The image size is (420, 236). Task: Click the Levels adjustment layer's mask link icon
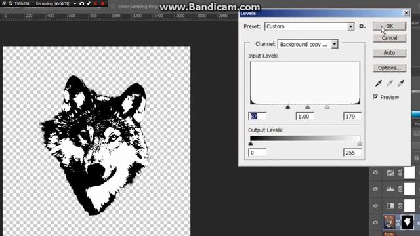click(x=400, y=189)
